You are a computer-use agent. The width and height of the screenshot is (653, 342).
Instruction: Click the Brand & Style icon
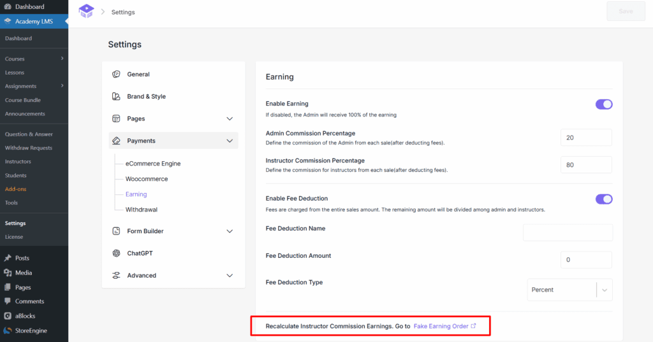116,97
